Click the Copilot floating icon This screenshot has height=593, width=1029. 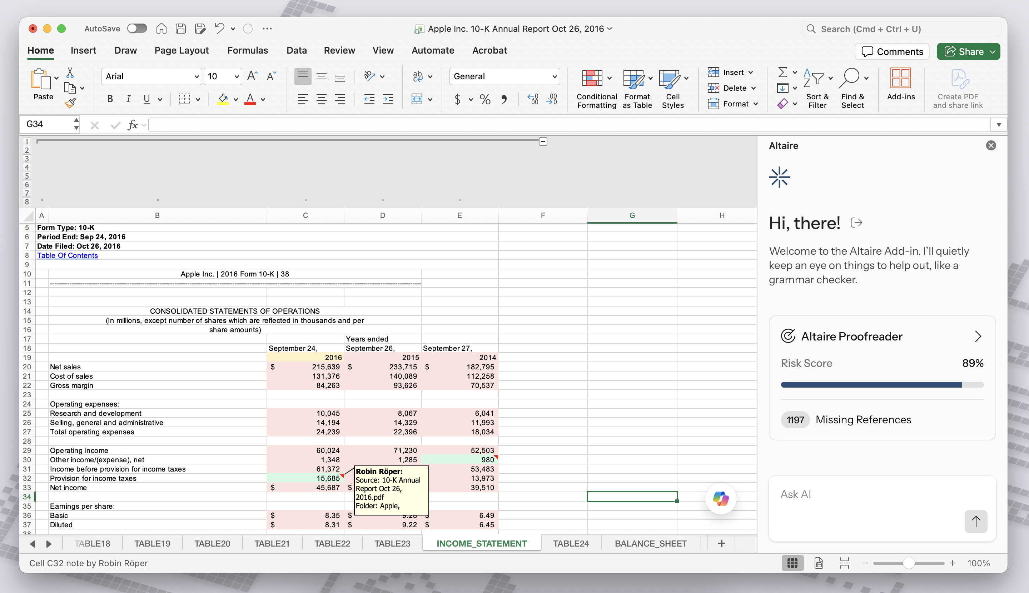pos(721,498)
